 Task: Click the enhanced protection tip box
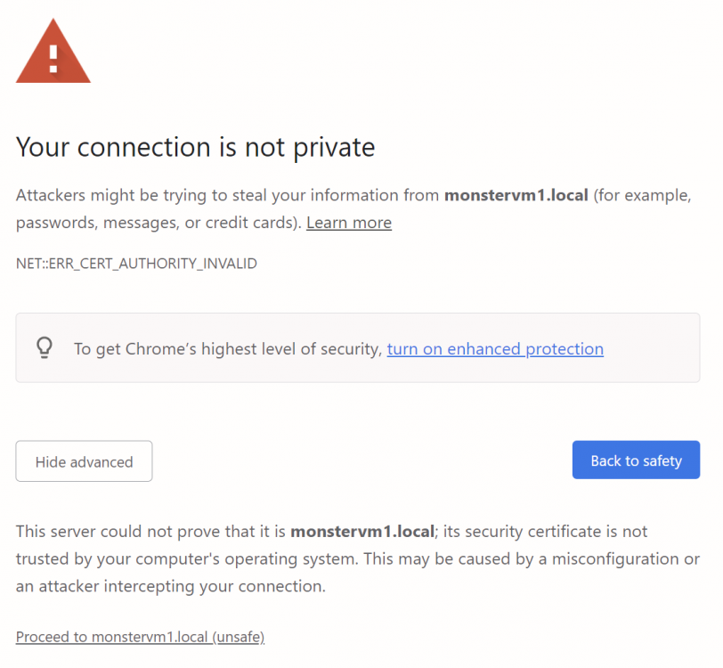(x=358, y=348)
